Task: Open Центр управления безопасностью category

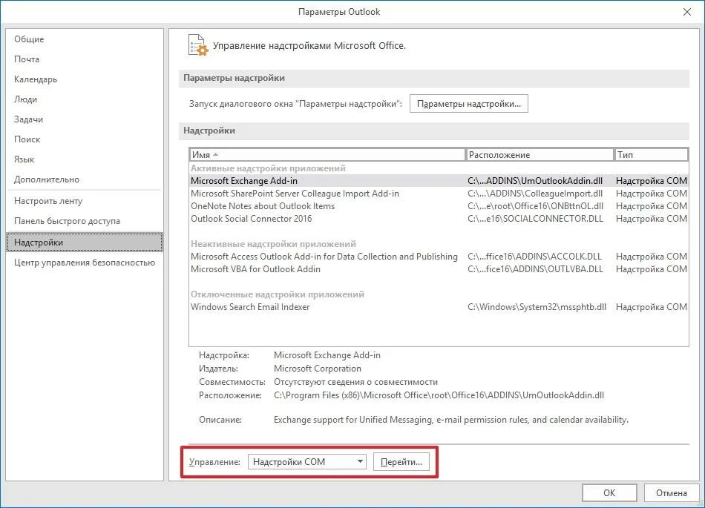Action: click(x=85, y=263)
